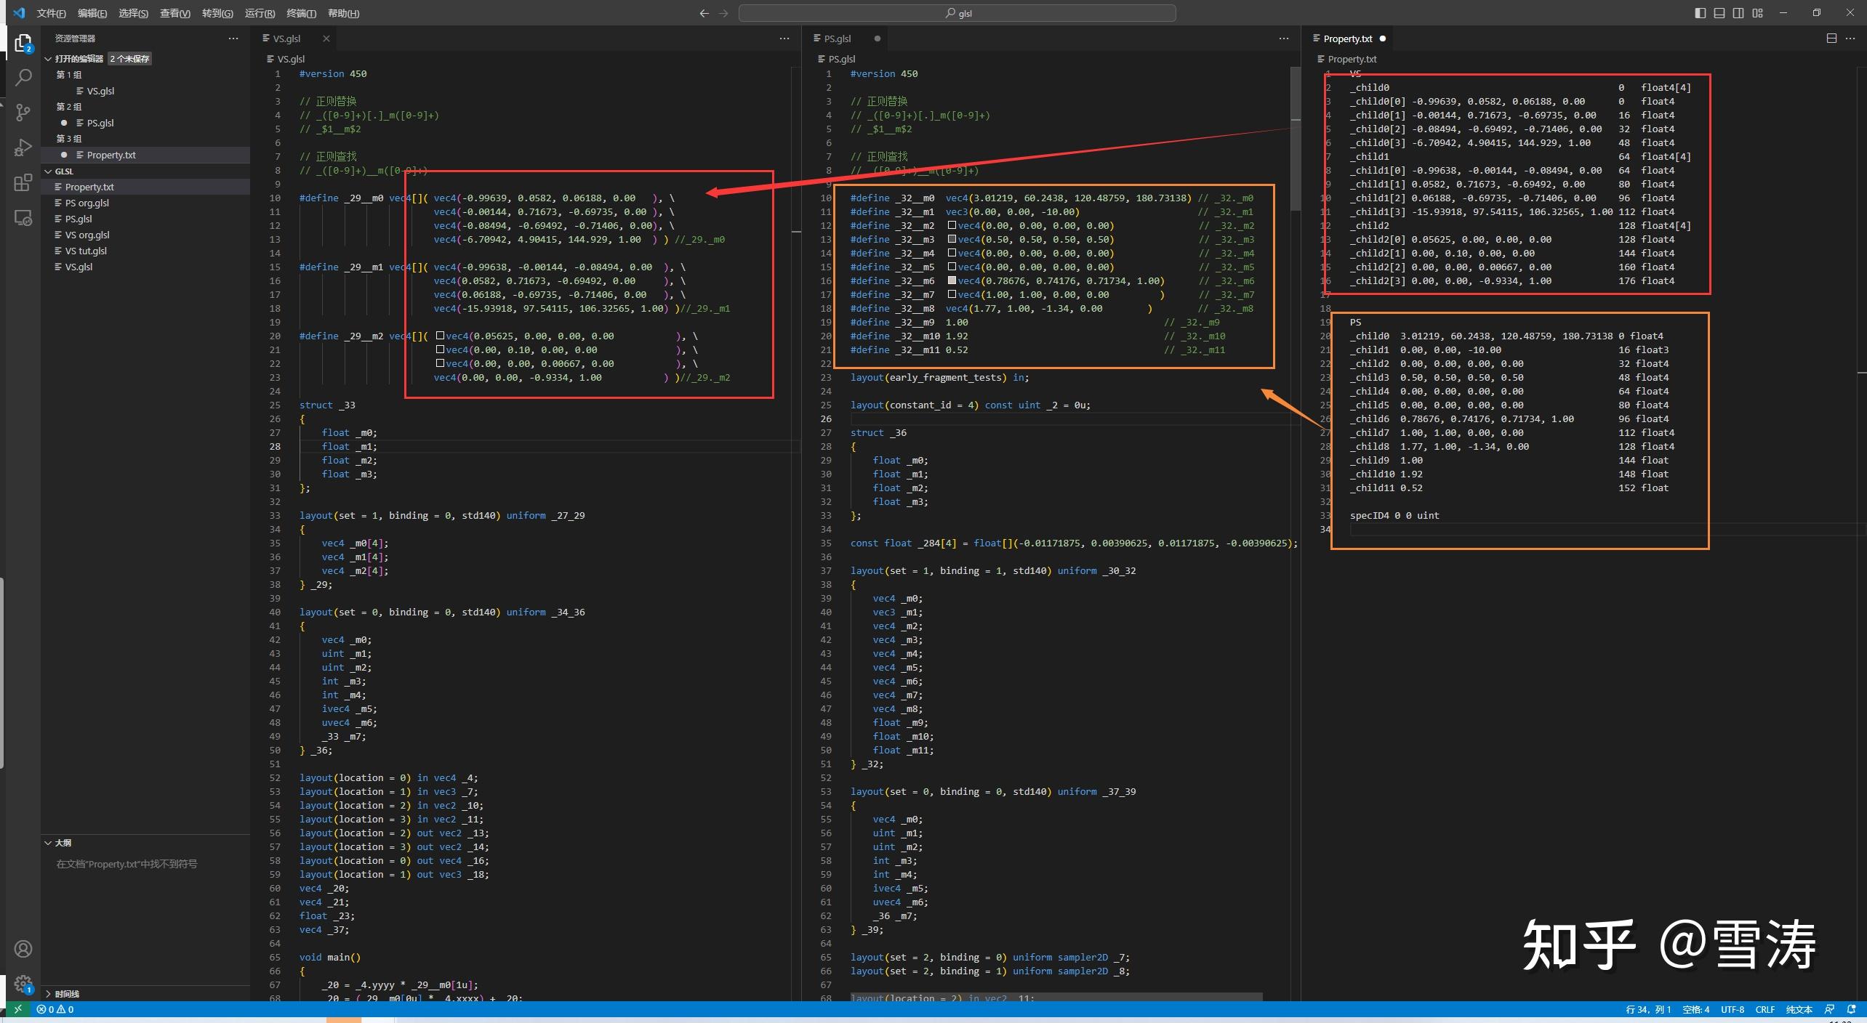Open the 选择(S) menu
The image size is (1867, 1023).
[134, 13]
